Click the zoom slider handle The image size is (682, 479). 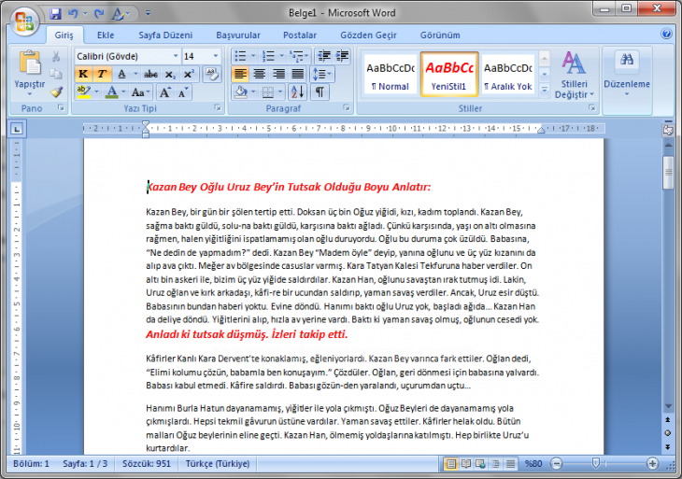point(596,463)
